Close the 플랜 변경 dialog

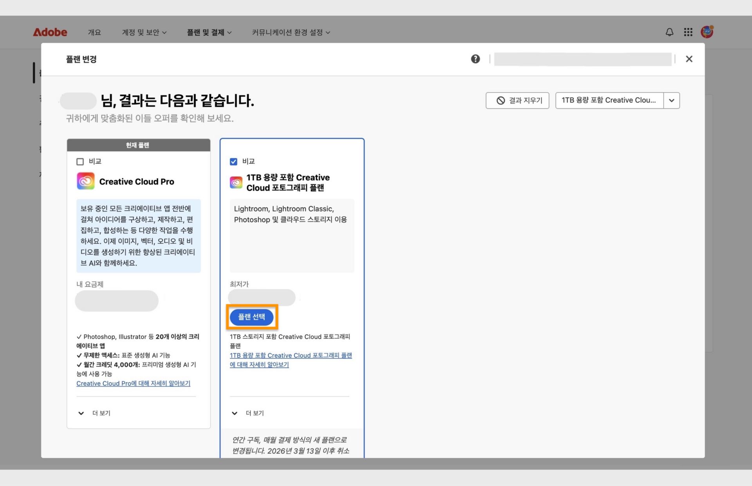[689, 59]
